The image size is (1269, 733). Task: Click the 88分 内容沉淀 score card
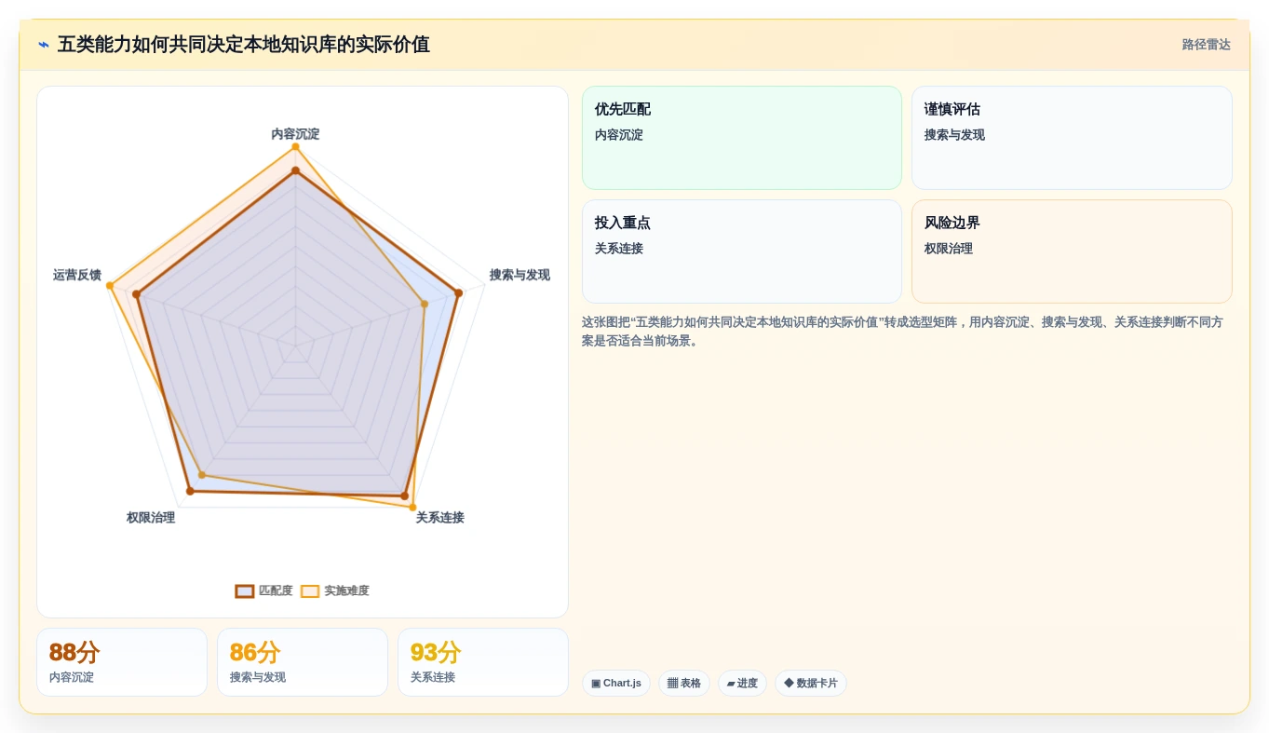[122, 662]
